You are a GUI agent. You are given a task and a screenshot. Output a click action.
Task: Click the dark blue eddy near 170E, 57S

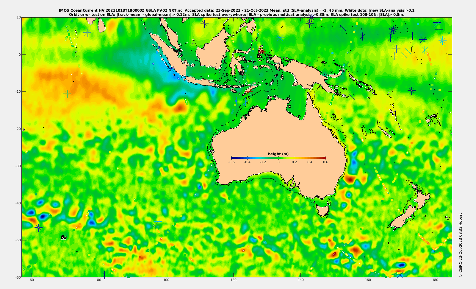click(401, 265)
